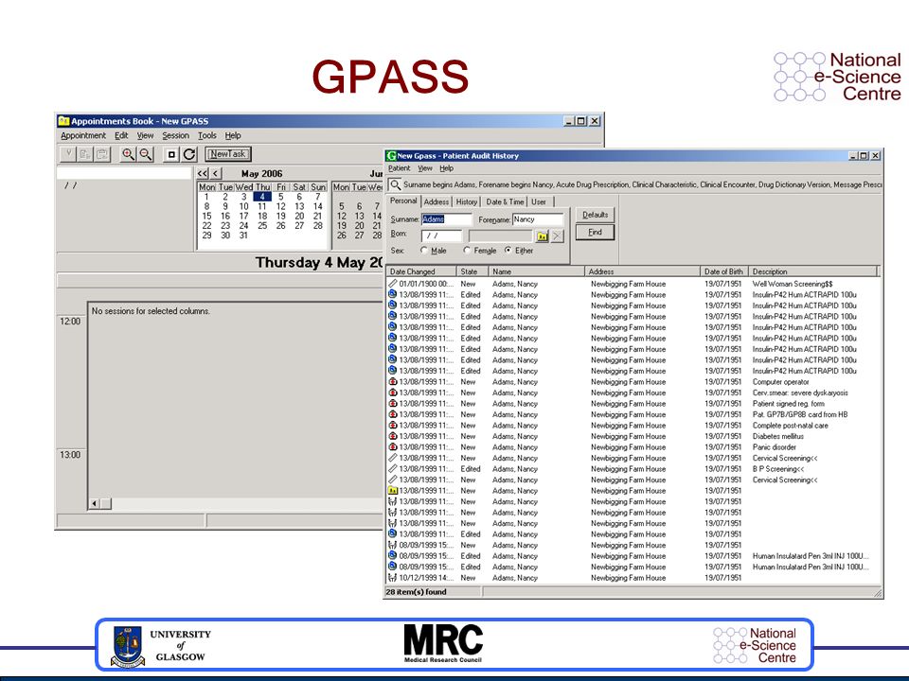
Task: Click the yellow folder row icon in audit list
Action: point(392,491)
